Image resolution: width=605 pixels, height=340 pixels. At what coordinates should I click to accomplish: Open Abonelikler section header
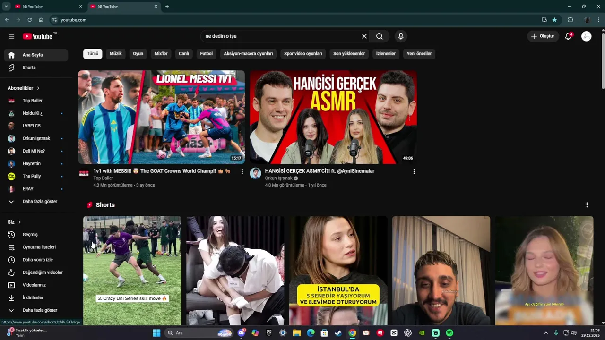pyautogui.click(x=24, y=88)
